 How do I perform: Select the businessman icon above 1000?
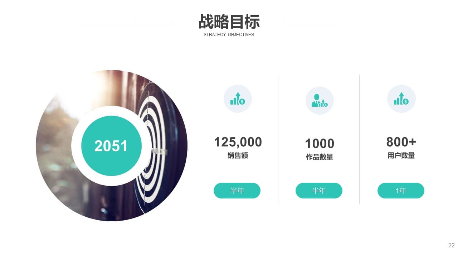coord(320,100)
